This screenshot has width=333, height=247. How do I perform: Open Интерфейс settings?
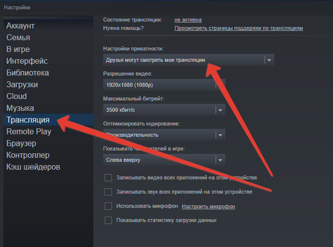tap(27, 61)
